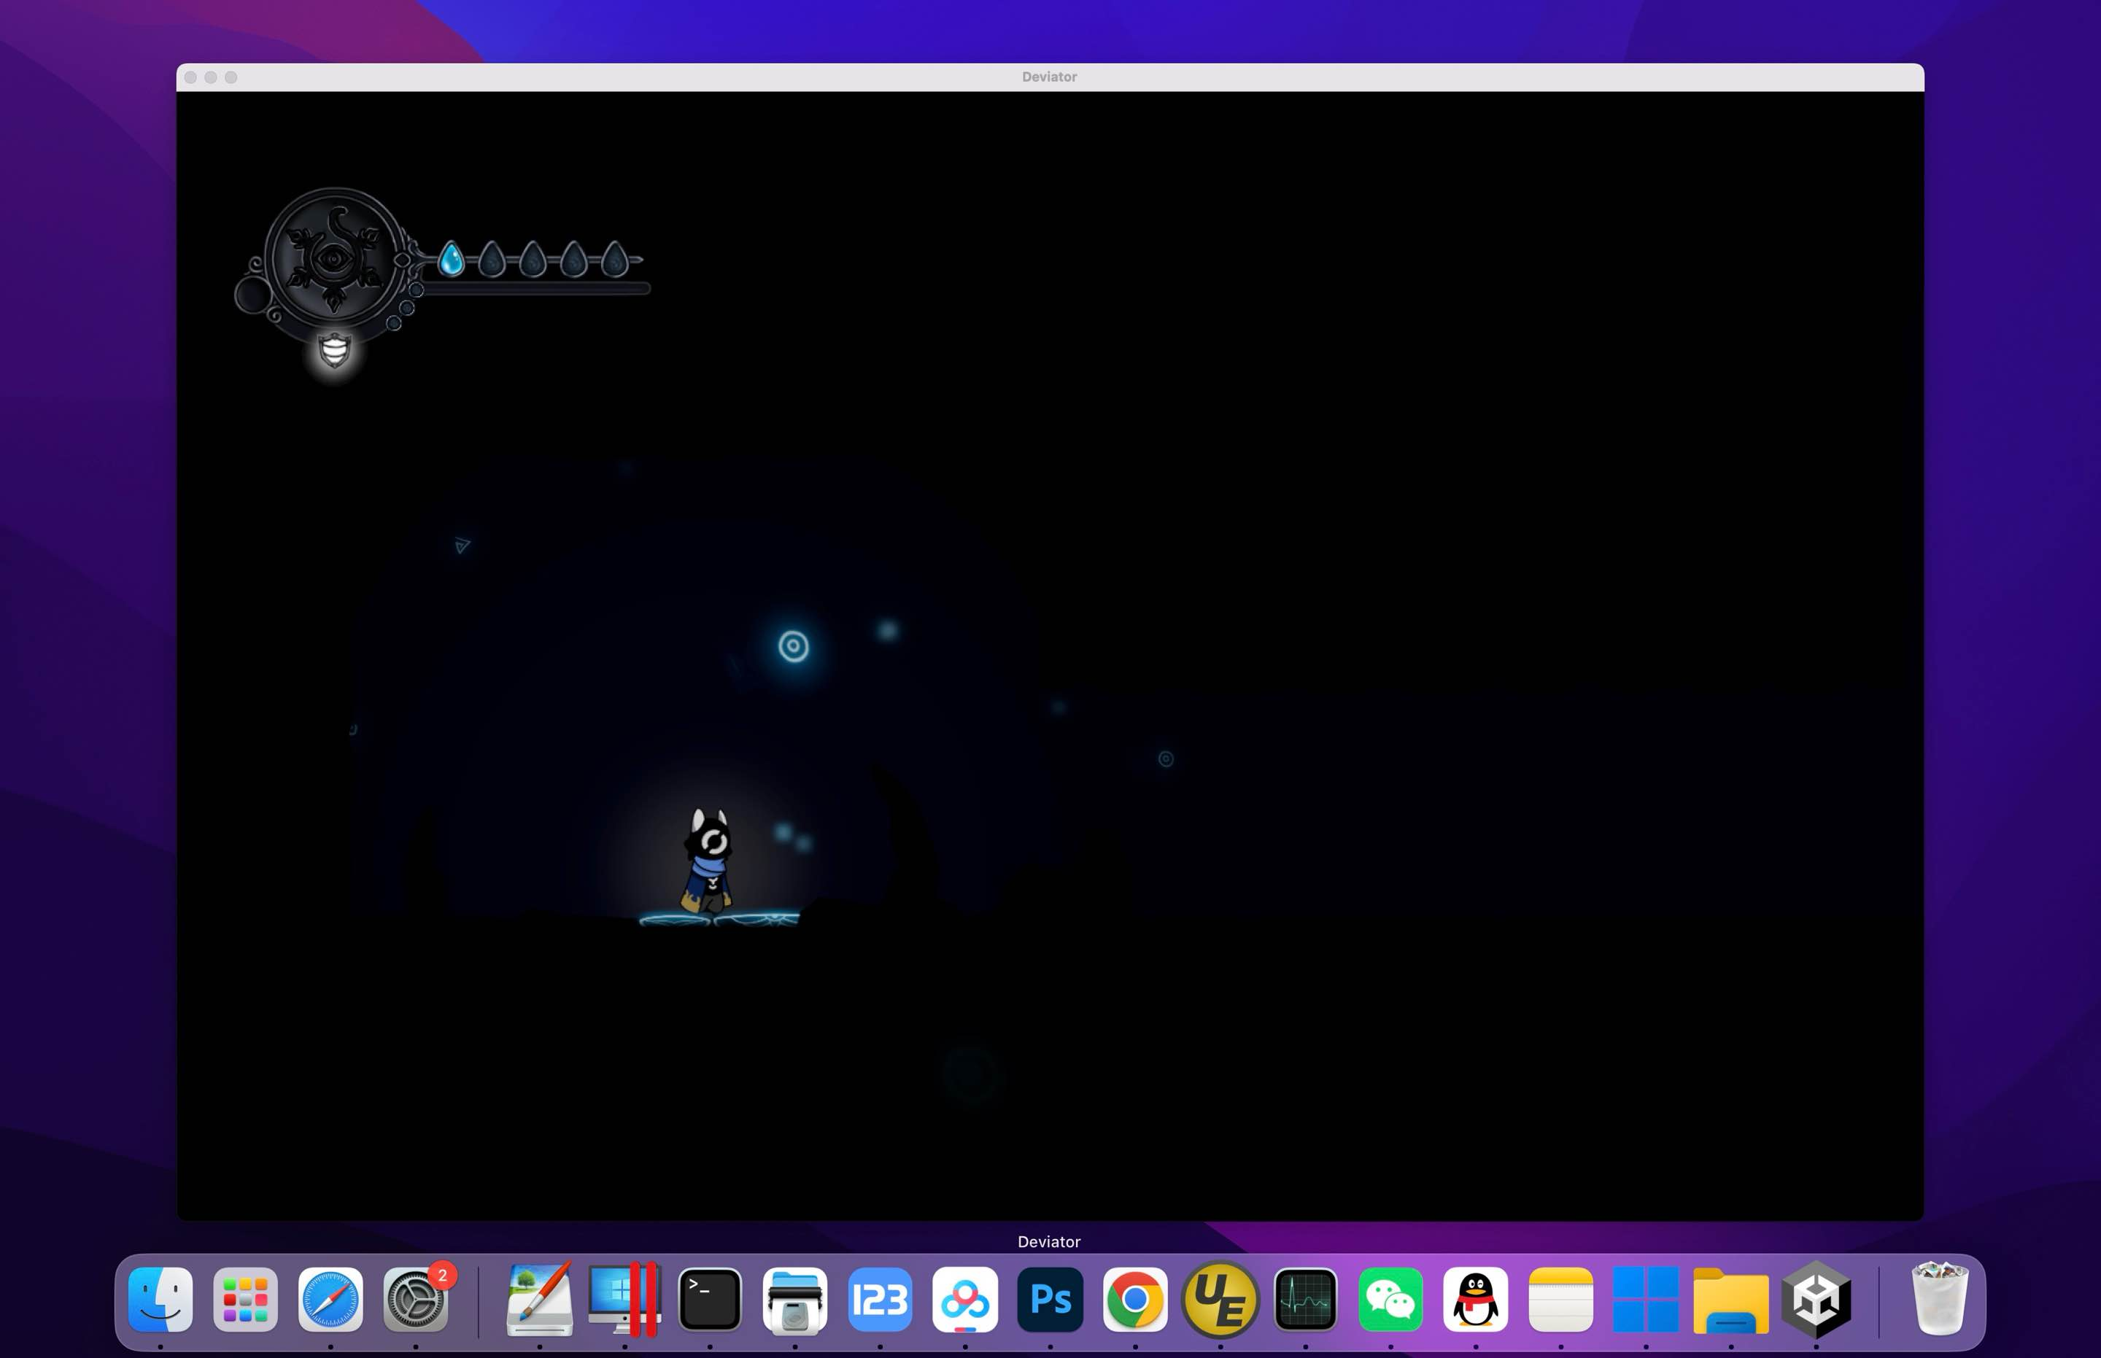Click the eye emblem in the HUD medallion
This screenshot has height=1358, width=2101.
point(333,258)
